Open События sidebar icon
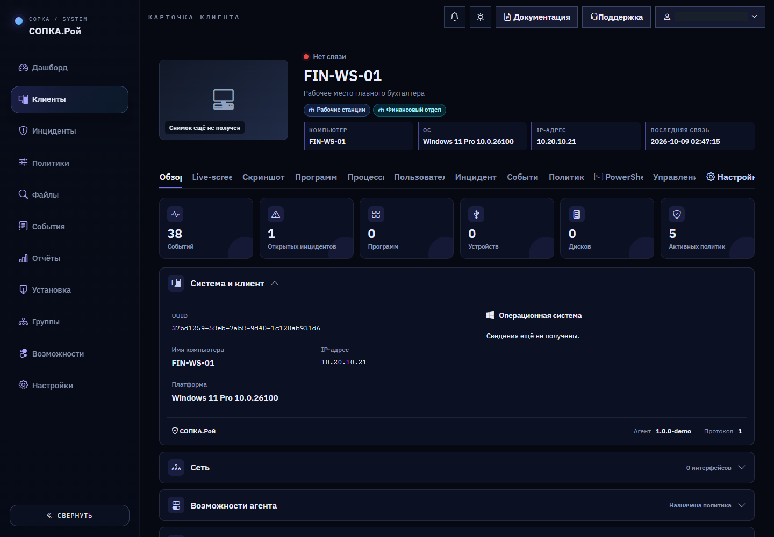Viewport: 774px width, 537px height. [23, 226]
